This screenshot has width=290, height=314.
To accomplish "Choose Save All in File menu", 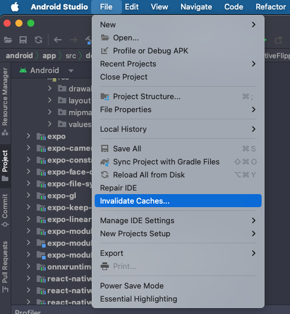I will 178,149.
